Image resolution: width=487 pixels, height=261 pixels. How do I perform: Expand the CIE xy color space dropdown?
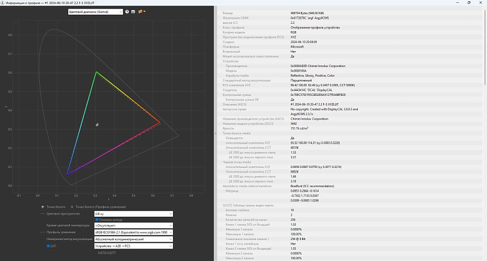133,214
